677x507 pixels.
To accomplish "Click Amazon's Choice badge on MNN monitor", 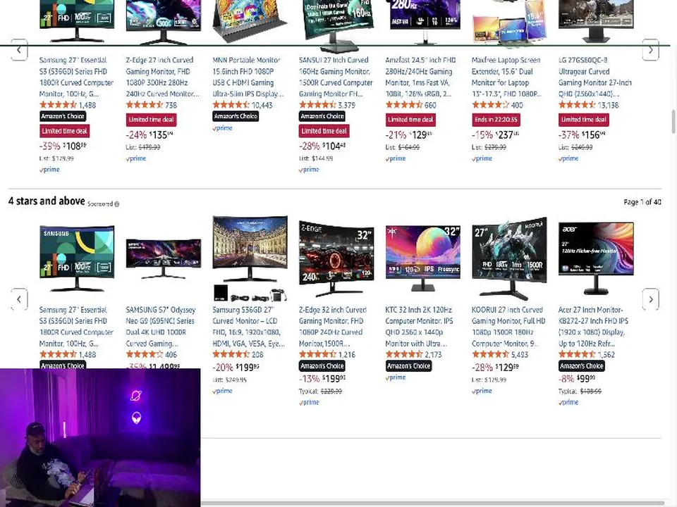I will click(236, 116).
